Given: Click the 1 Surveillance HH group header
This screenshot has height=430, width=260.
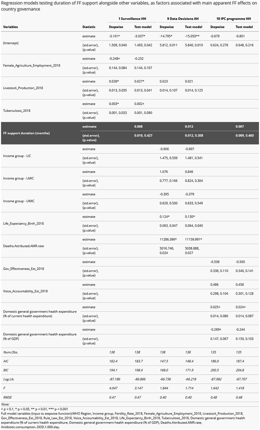Looking at the screenshot, I should 132,19.
